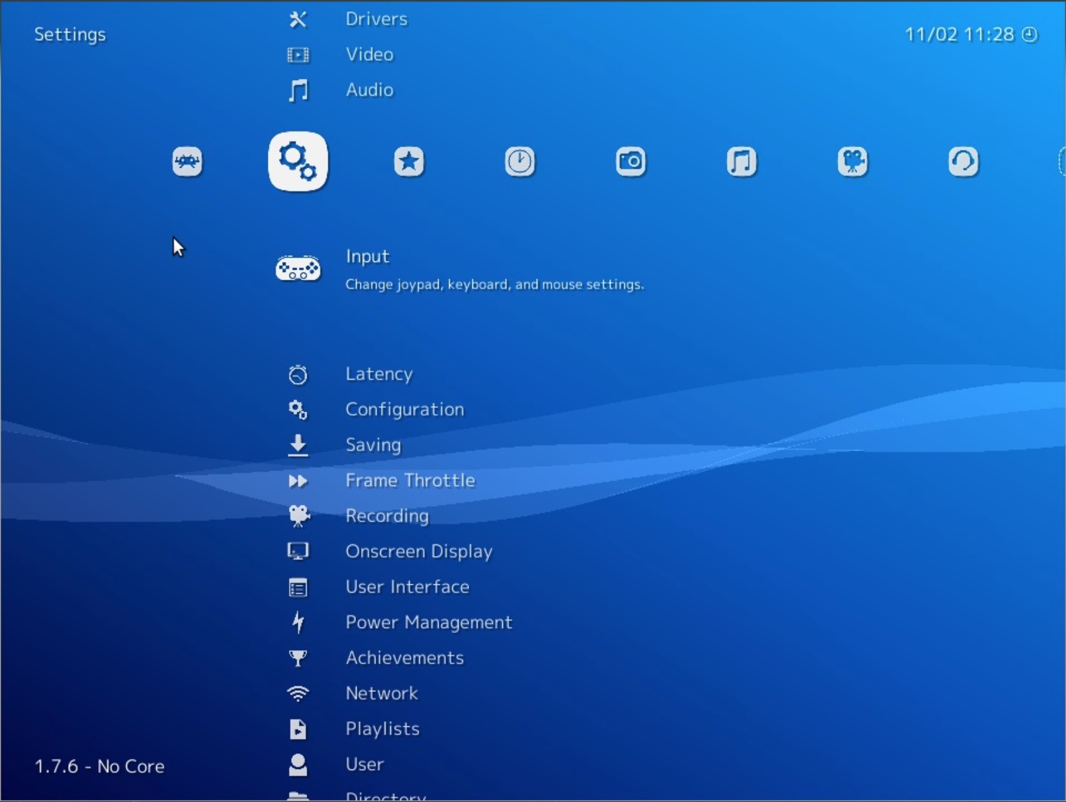Select Power Management entry
The width and height of the screenshot is (1066, 802).
click(x=429, y=622)
